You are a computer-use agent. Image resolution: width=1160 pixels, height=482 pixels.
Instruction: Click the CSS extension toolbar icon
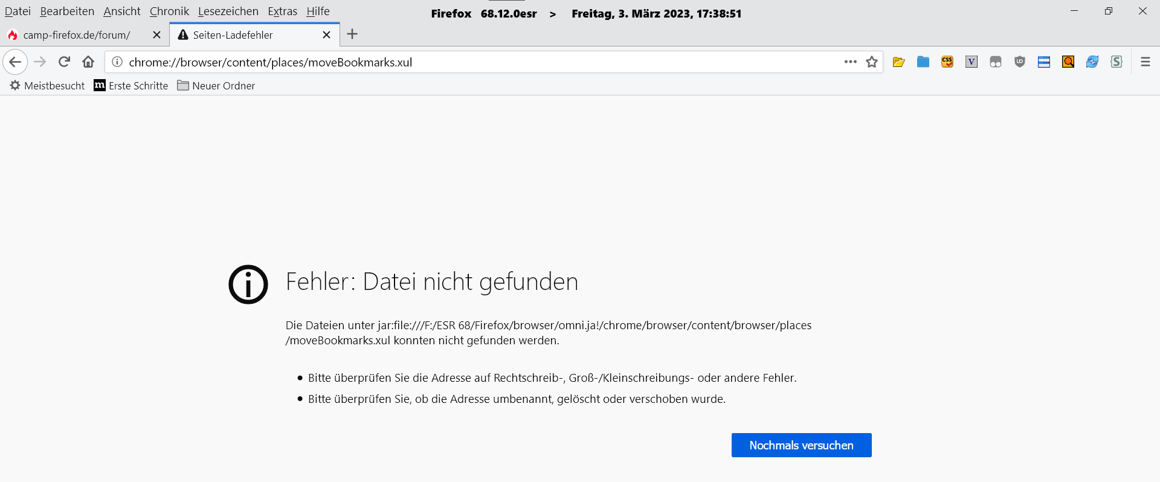(947, 62)
